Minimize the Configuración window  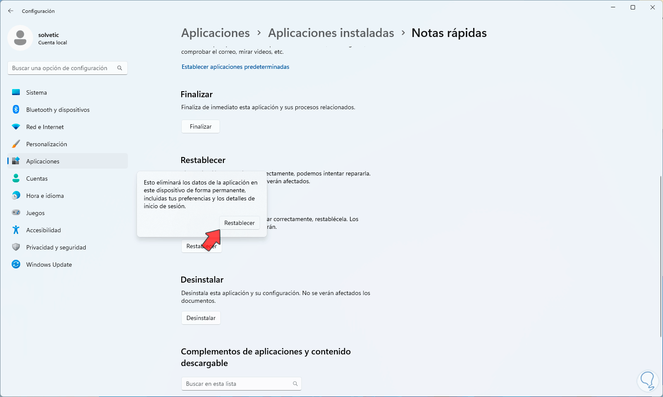click(x=613, y=7)
